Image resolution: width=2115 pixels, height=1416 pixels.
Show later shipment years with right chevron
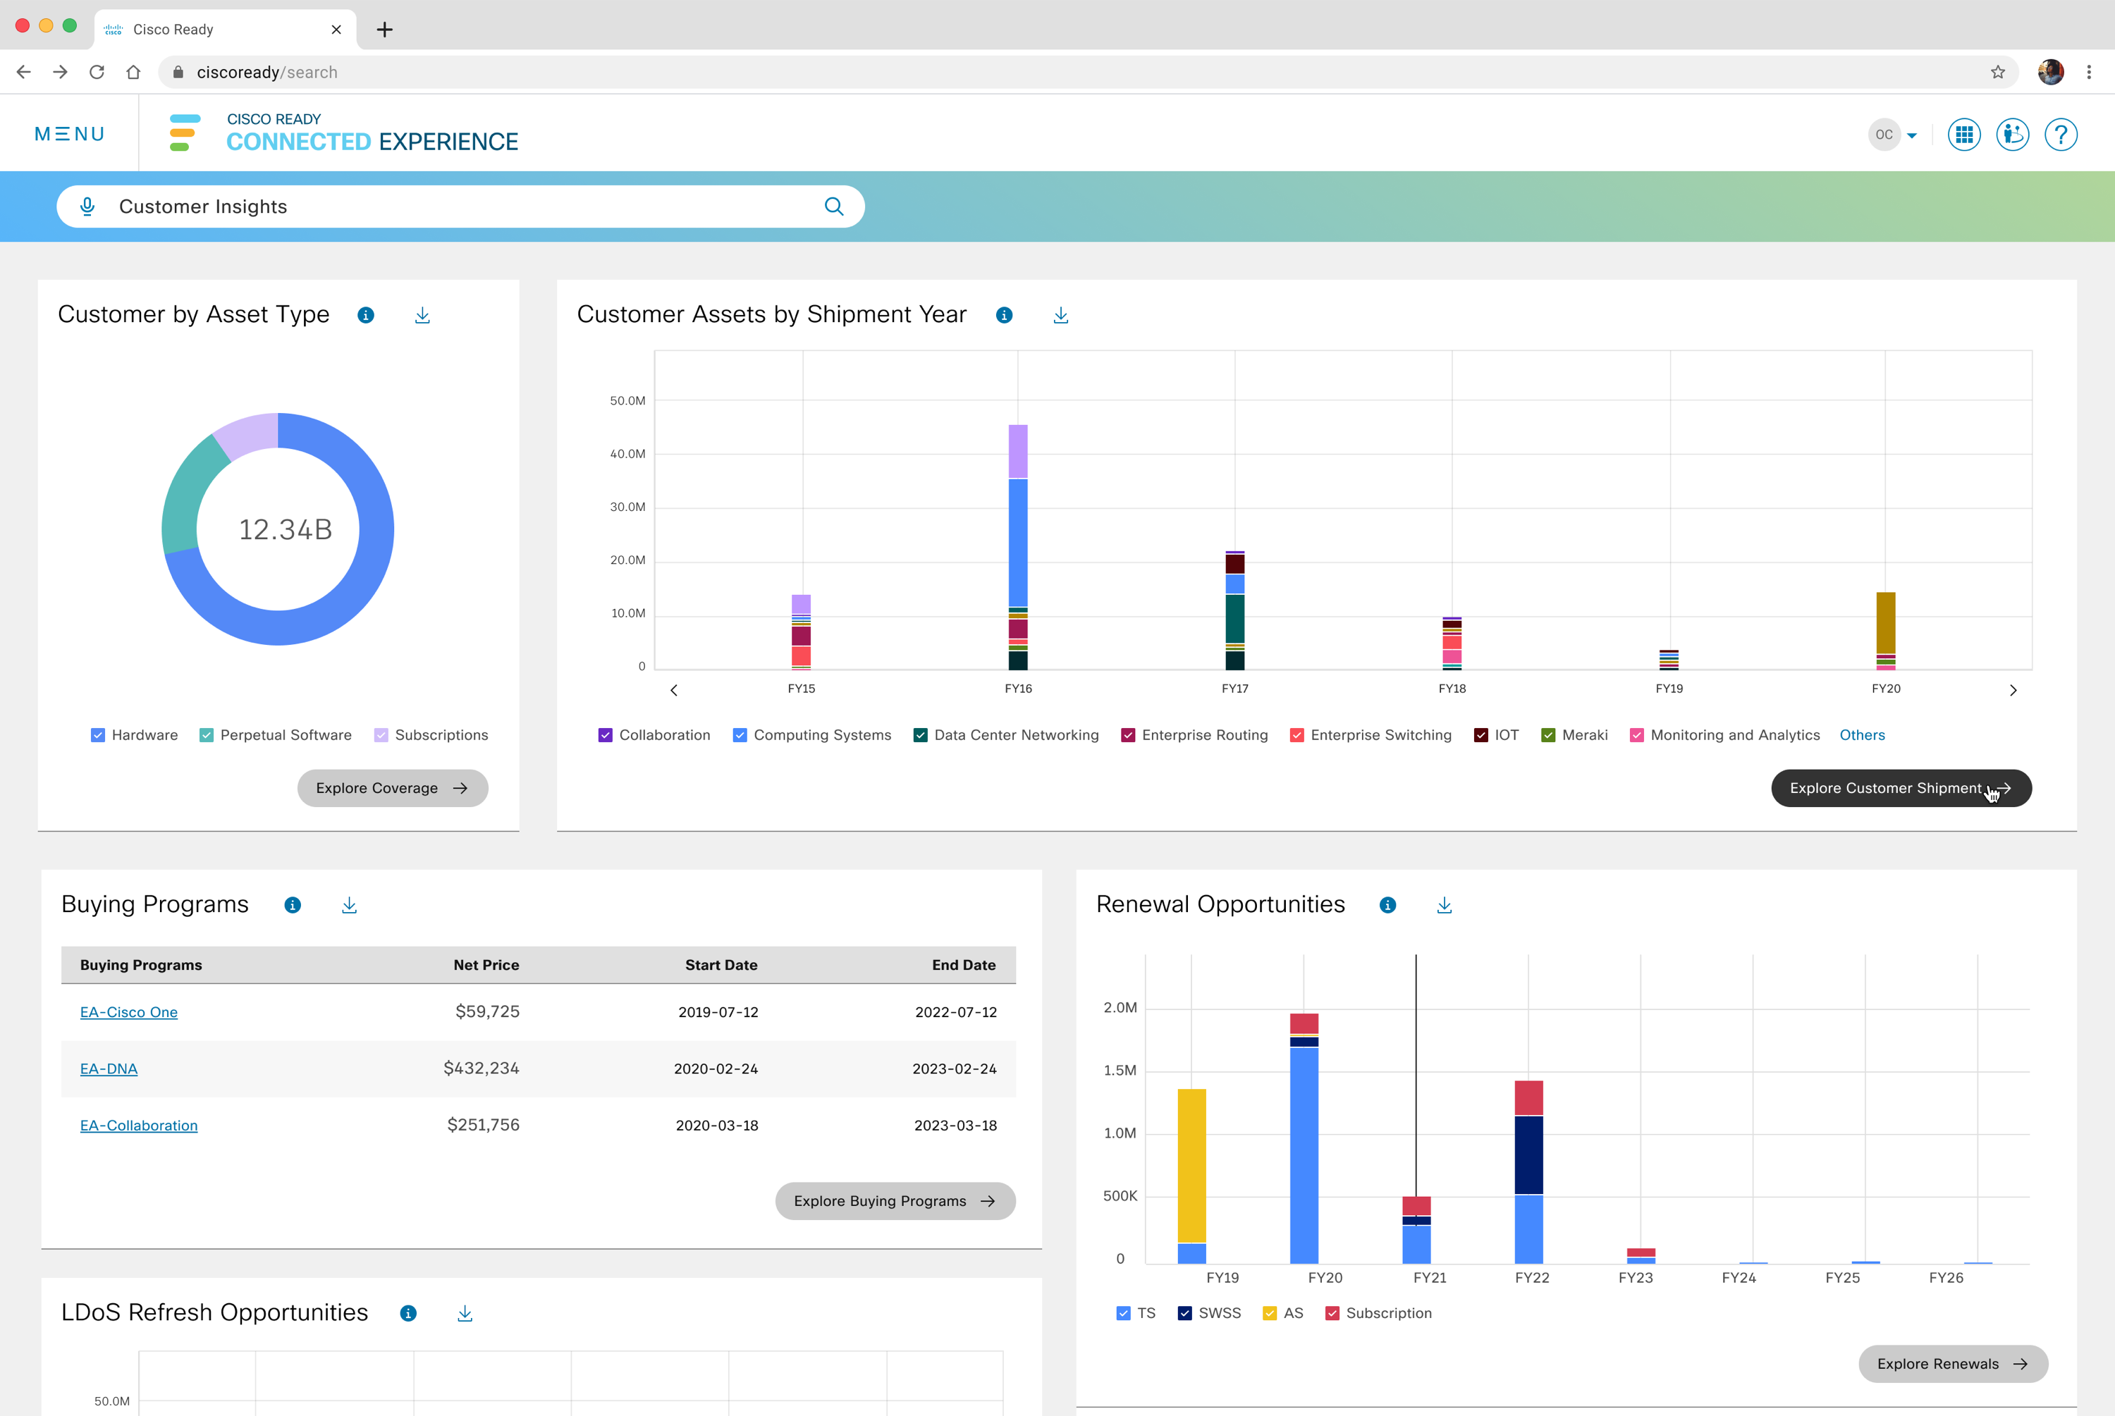click(x=2013, y=690)
